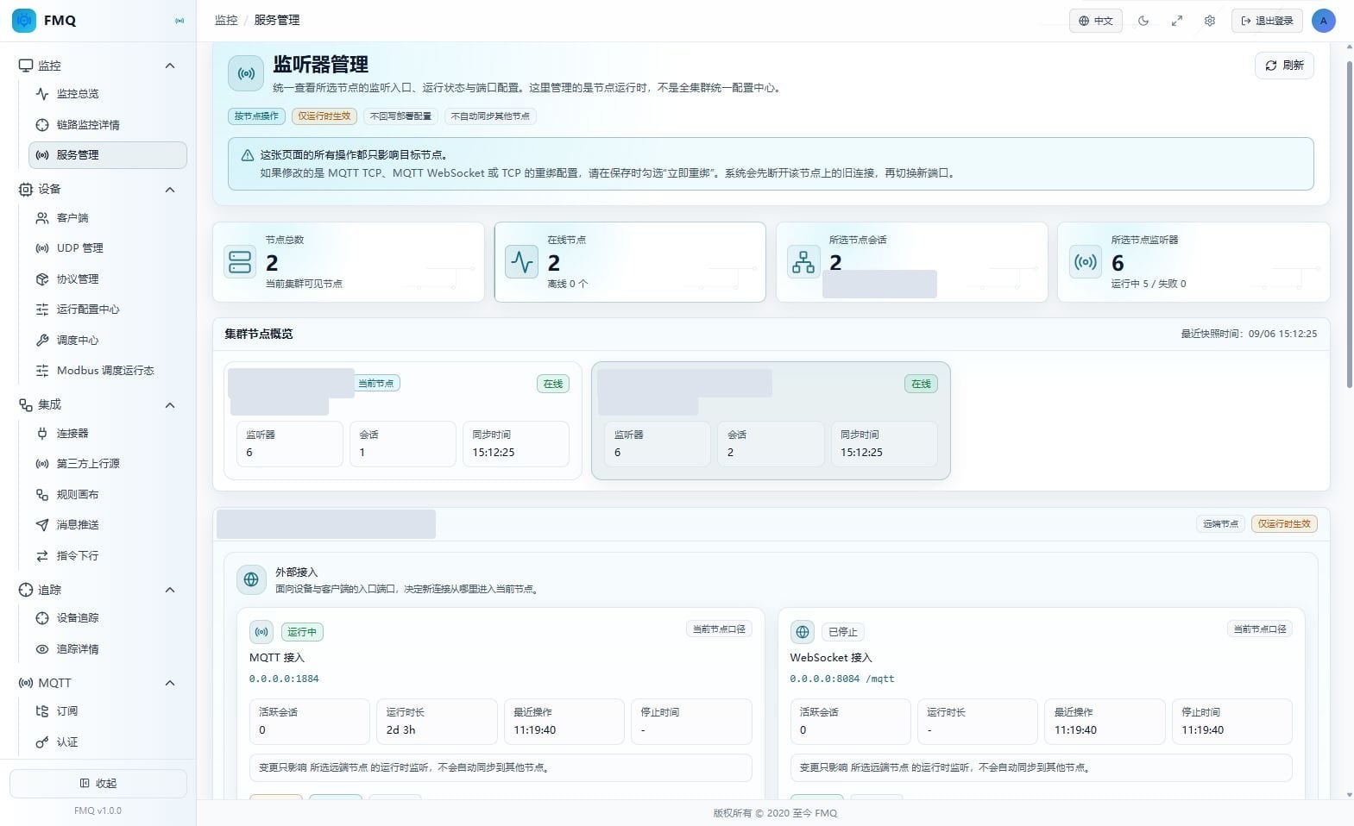This screenshot has width=1354, height=826.
Task: Click the 按节点操作 tag
Action: (x=257, y=116)
